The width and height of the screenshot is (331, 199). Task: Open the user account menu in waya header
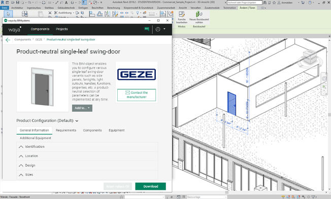tap(160, 29)
